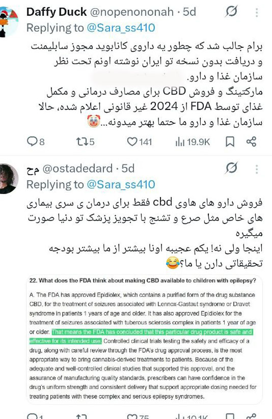Like the tweet with 141 likes
This screenshot has height=419, width=272.
[x=140, y=142]
